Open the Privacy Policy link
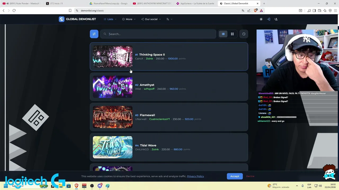Image resolution: width=339 pixels, height=190 pixels. tap(195, 176)
